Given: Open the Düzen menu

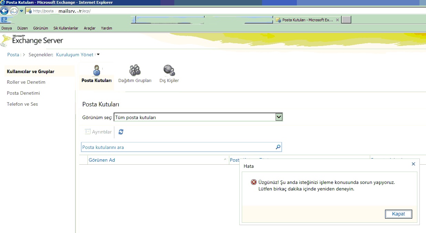Looking at the screenshot, I should 22,28.
